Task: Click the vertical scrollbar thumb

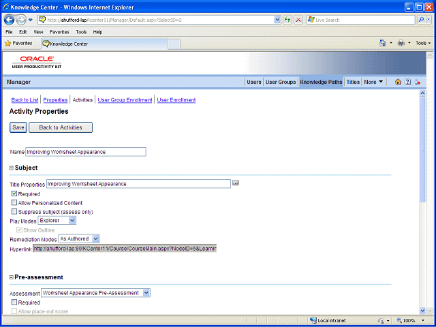Action: click(422, 150)
